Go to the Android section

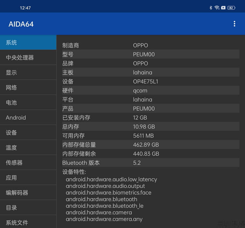click(x=28, y=118)
